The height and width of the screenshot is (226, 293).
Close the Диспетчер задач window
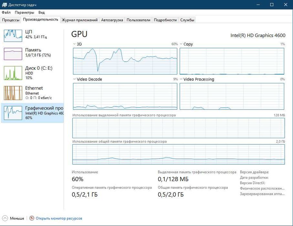click(286, 5)
